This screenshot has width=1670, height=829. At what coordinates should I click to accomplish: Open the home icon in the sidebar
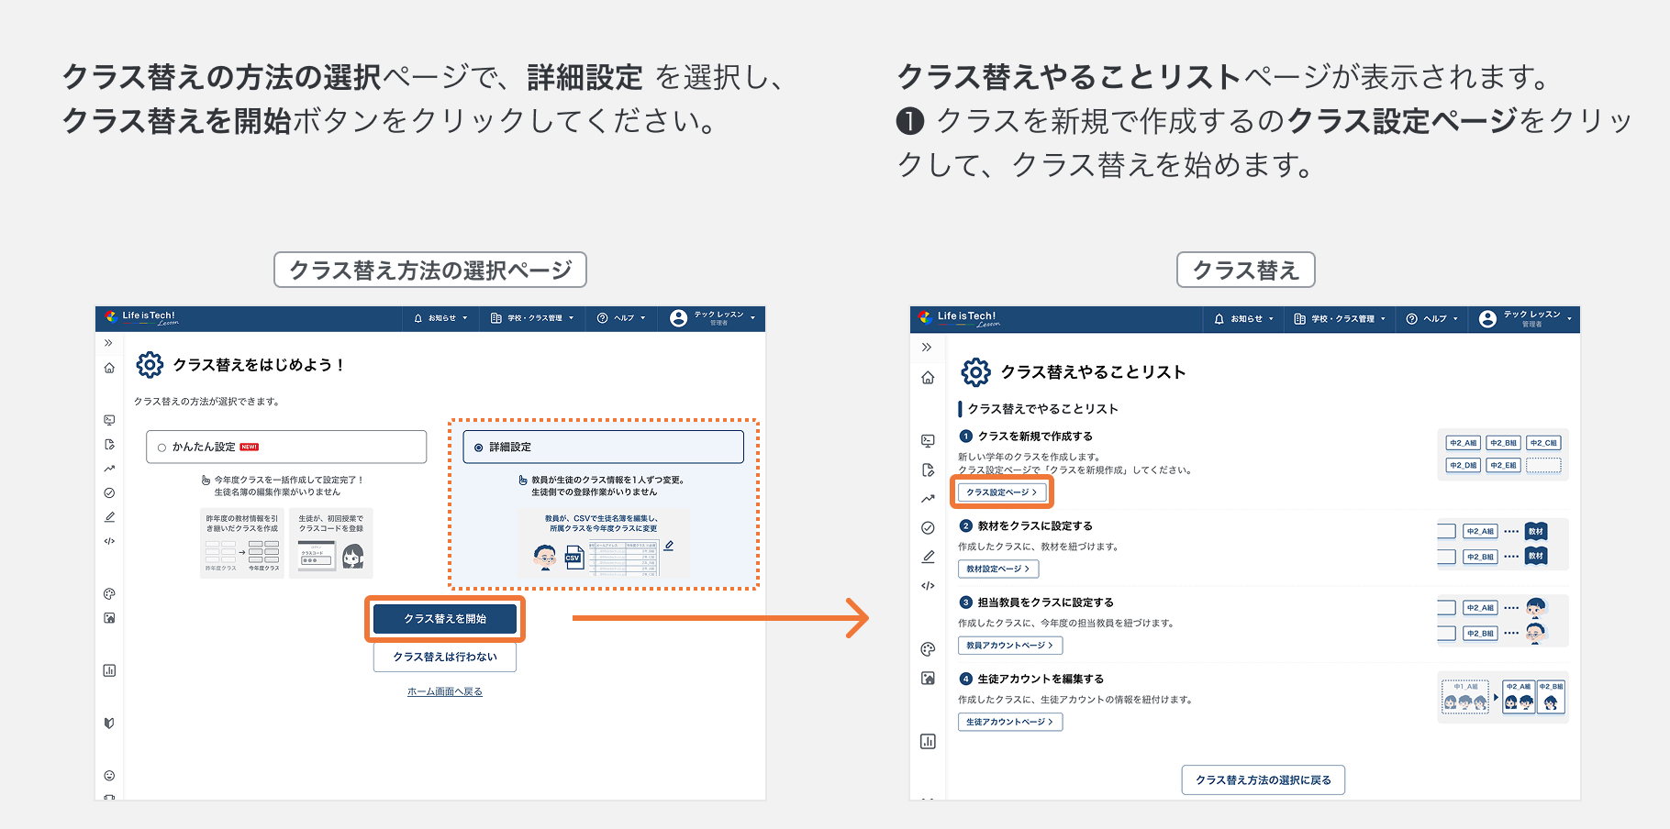pos(108,367)
